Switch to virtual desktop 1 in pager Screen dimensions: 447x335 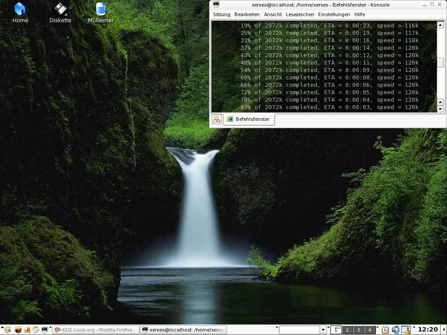point(336,330)
